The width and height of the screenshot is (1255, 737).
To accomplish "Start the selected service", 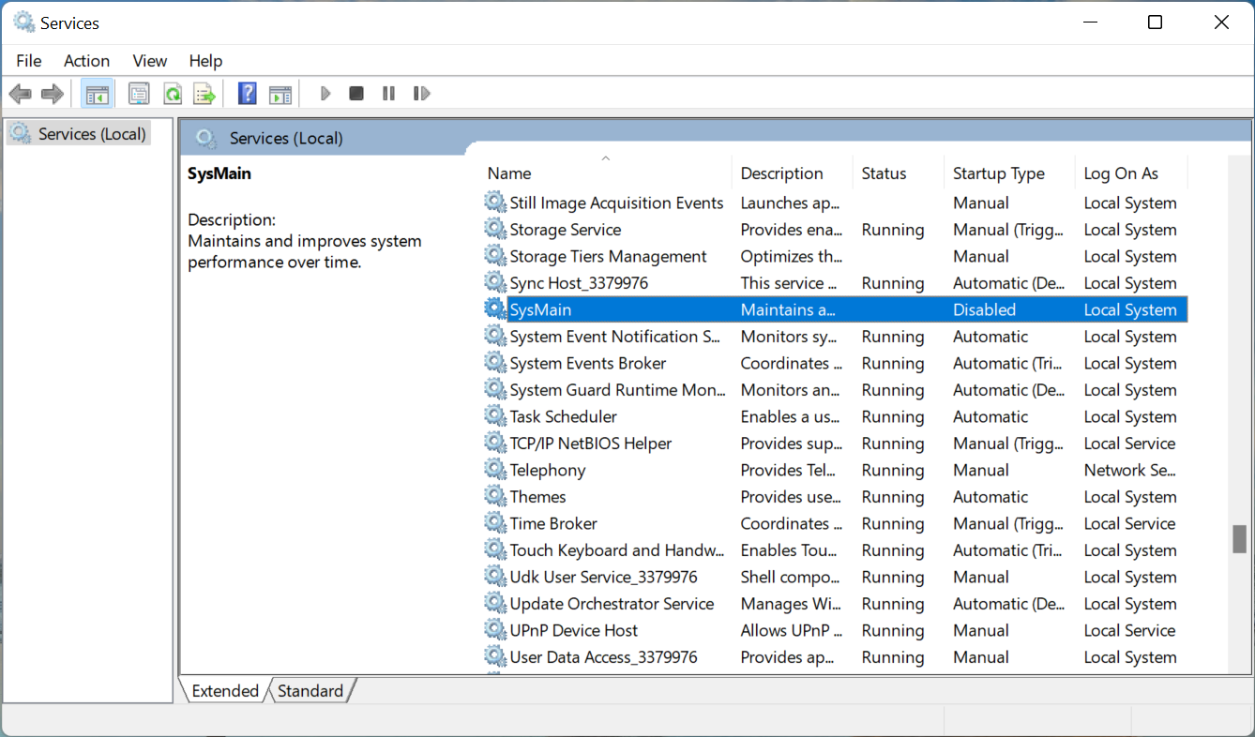I will coord(325,93).
